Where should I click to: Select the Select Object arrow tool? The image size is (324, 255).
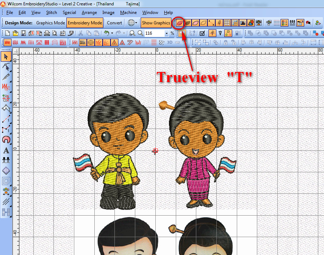point(6,57)
